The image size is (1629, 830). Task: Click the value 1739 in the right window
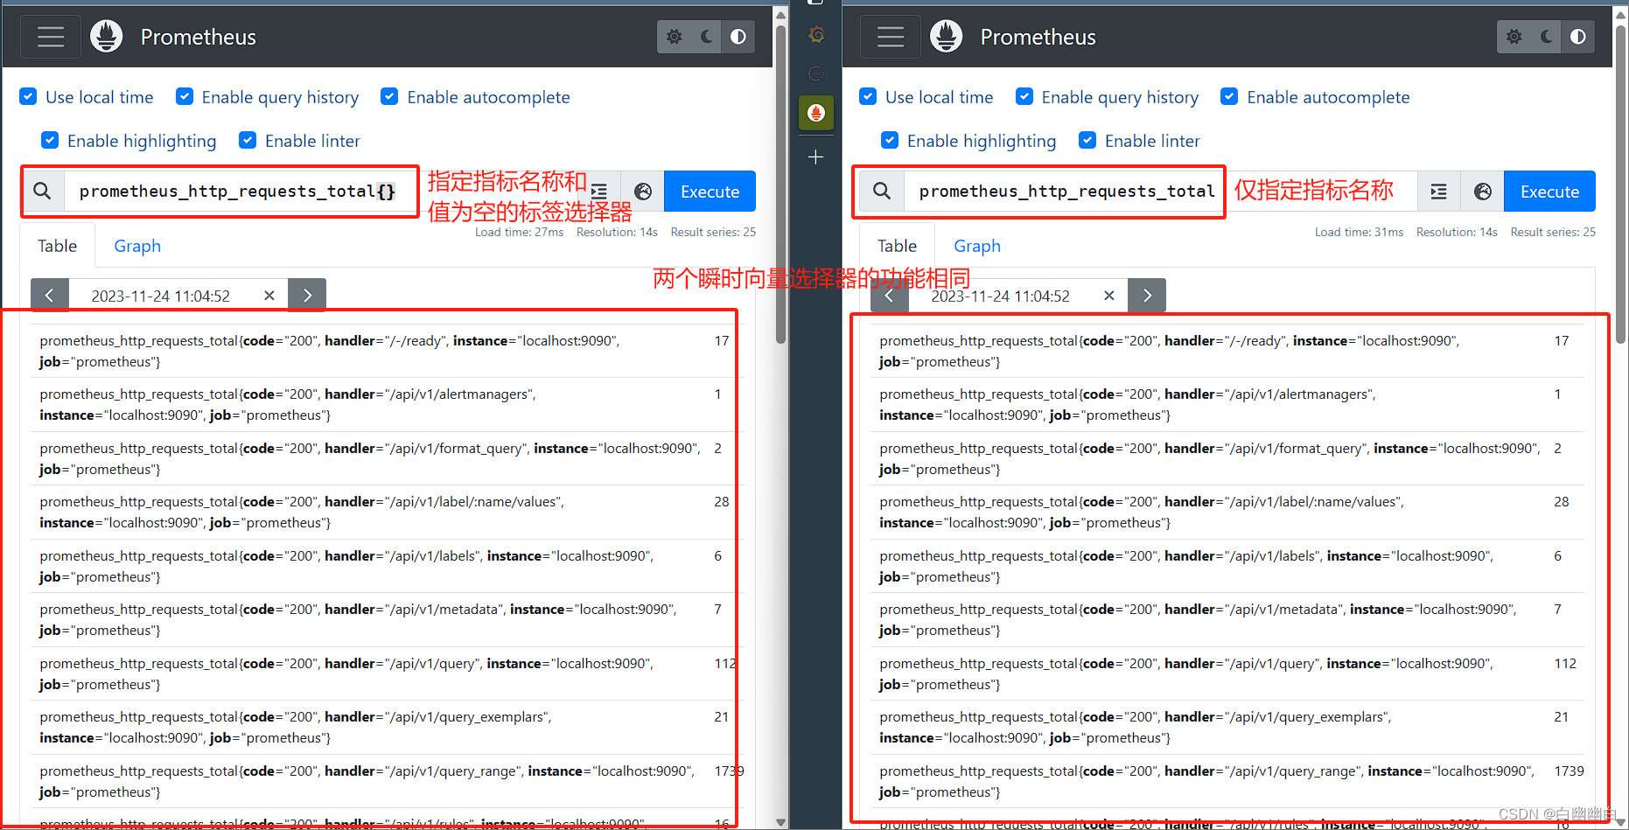1569,771
